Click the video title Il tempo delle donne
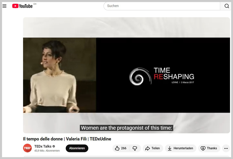This screenshot has height=159, width=233. coord(67,139)
